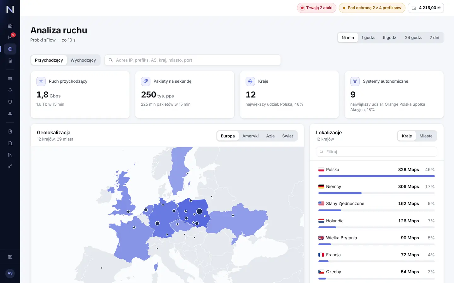454x283 pixels.
Task: Switch to Wychodzący traffic direction
Action: click(83, 60)
